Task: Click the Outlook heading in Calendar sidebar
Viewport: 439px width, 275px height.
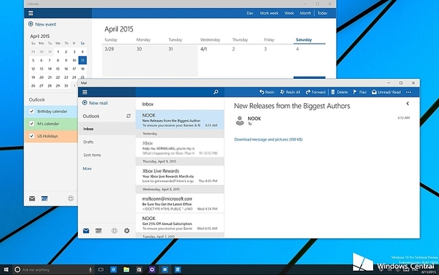Action: coord(36,100)
